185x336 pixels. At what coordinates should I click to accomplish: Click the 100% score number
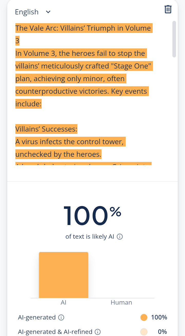click(x=92, y=215)
